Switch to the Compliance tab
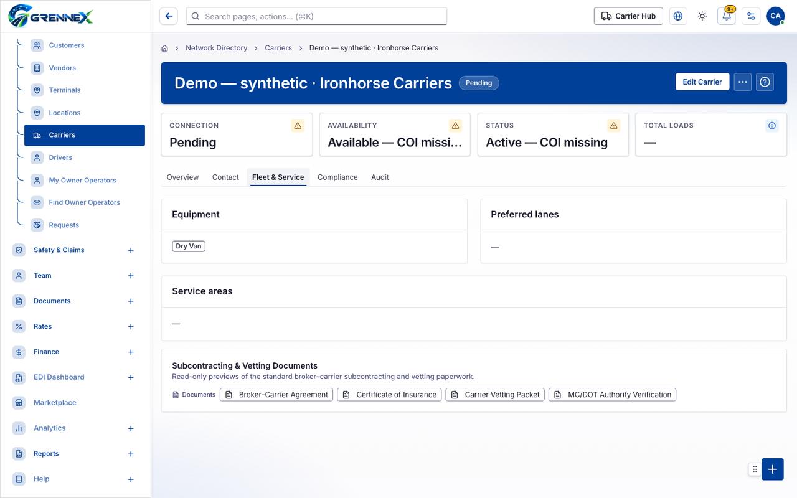 coord(337,177)
